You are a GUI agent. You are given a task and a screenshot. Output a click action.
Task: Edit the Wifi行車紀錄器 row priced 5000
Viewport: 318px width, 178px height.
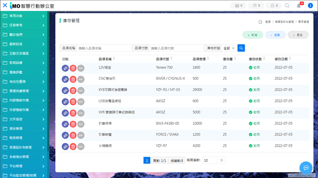click(65, 113)
